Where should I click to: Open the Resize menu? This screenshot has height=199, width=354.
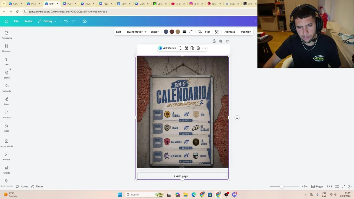pyautogui.click(x=28, y=21)
